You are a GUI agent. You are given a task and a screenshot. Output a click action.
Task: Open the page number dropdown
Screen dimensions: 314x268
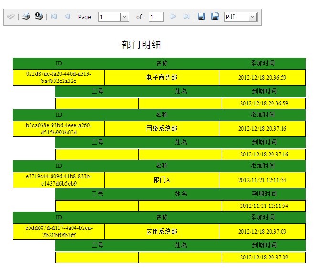click(124, 17)
